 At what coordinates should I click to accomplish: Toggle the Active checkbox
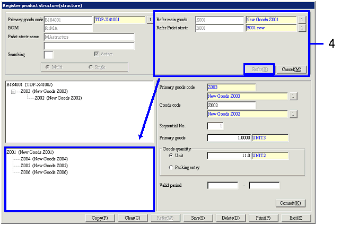(96, 54)
